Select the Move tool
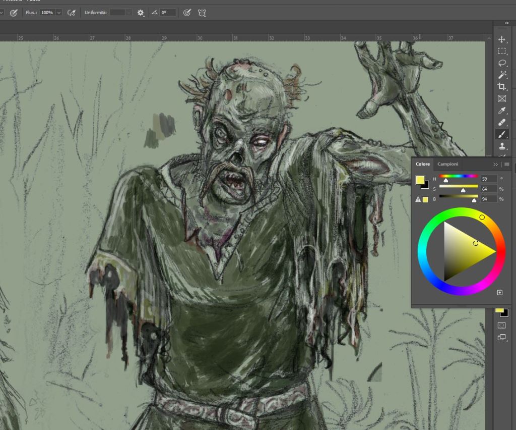This screenshot has width=516, height=430. [502, 39]
